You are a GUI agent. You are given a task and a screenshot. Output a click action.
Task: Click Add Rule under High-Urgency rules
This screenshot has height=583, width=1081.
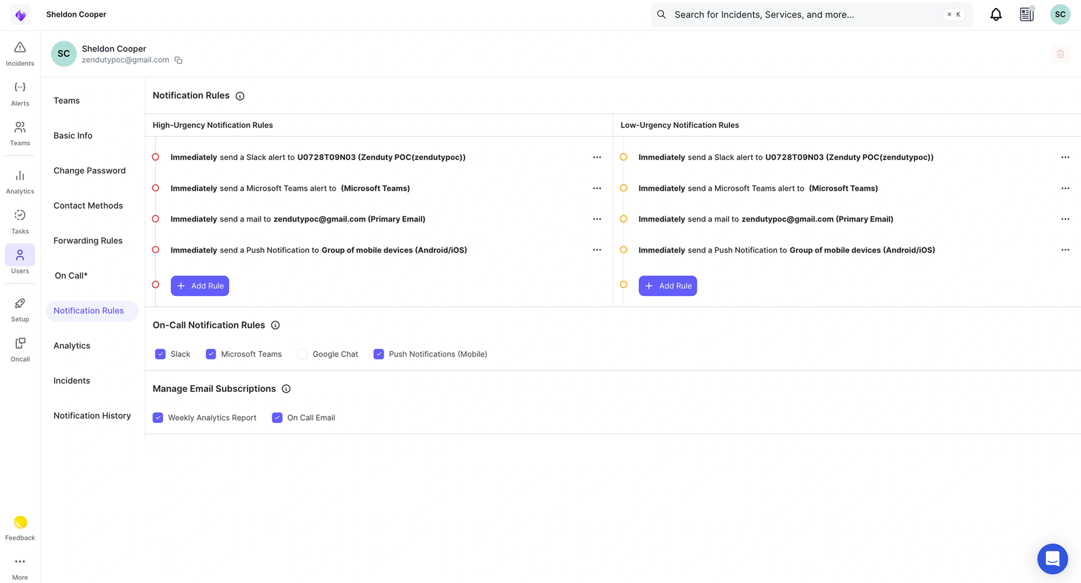pyautogui.click(x=200, y=286)
